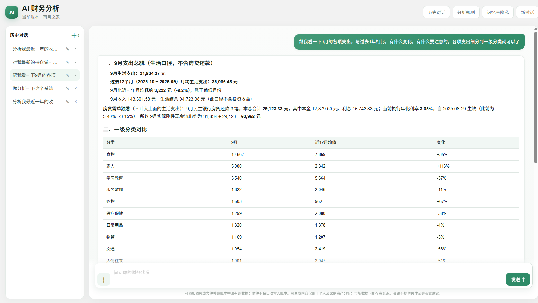Click the 9月生活支出：31,834.37 元 line
Viewport: 538px width, 303px height.
click(x=138, y=73)
